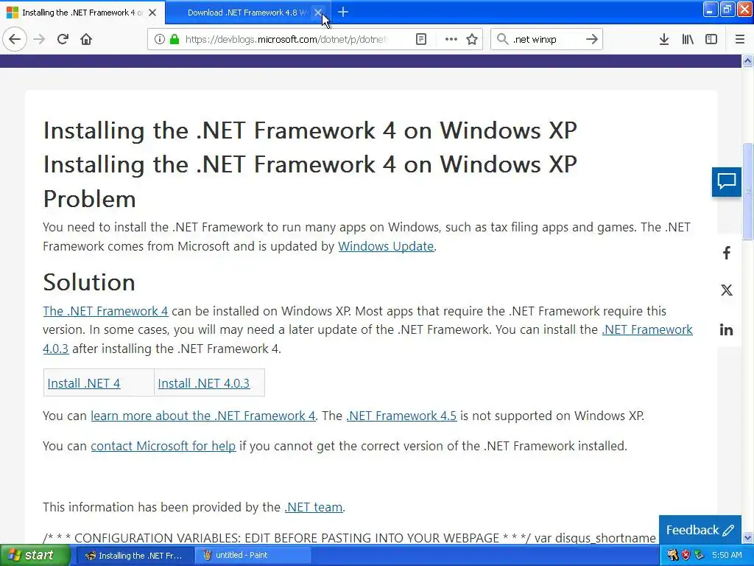
Task: Open the Firefox hamburger menu
Action: (x=740, y=39)
